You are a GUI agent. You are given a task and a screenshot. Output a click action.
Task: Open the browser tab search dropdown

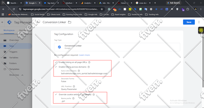point(3,3)
